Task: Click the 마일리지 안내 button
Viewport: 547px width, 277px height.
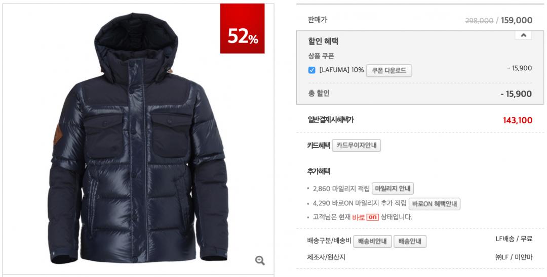Action: pyautogui.click(x=393, y=189)
